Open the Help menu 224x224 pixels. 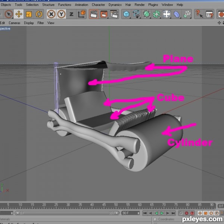coord(180,5)
